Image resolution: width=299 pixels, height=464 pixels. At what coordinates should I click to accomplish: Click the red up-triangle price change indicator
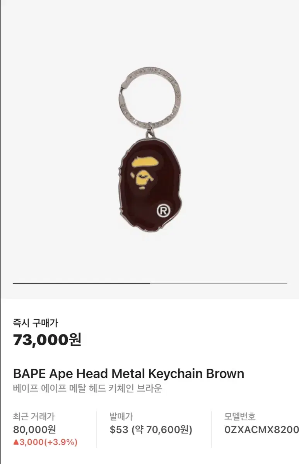coord(15,442)
